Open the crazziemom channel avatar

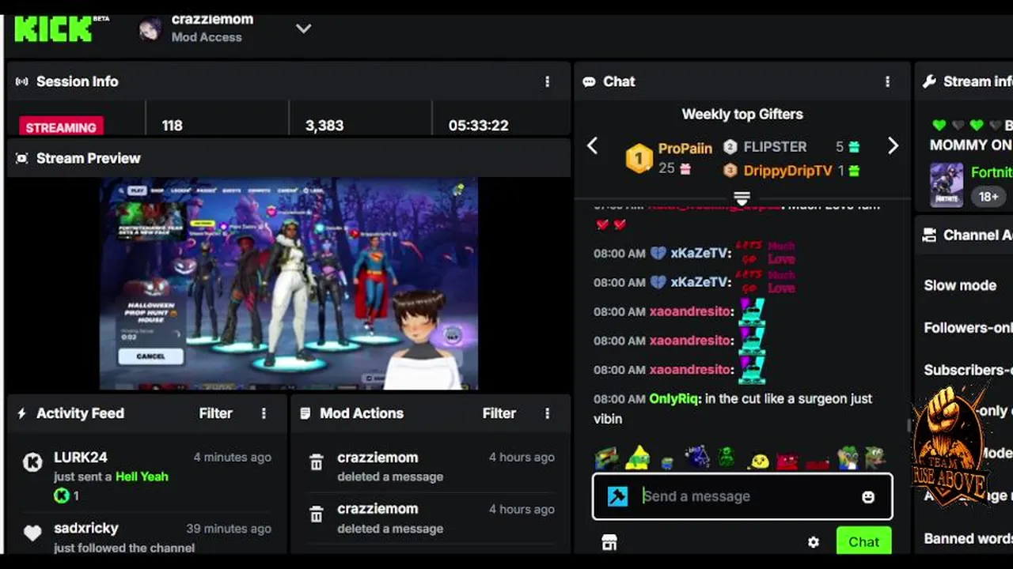pyautogui.click(x=150, y=29)
